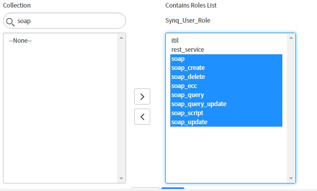Click down arrow of Collection list scrollbar
317x191 pixels.
coord(121,178)
